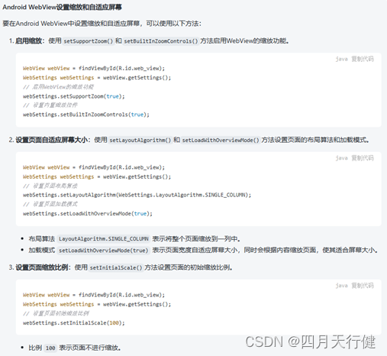Click inline code 'setLayoutAlgorithm()' in step 2
The width and height of the screenshot is (387, 356).
140,140
